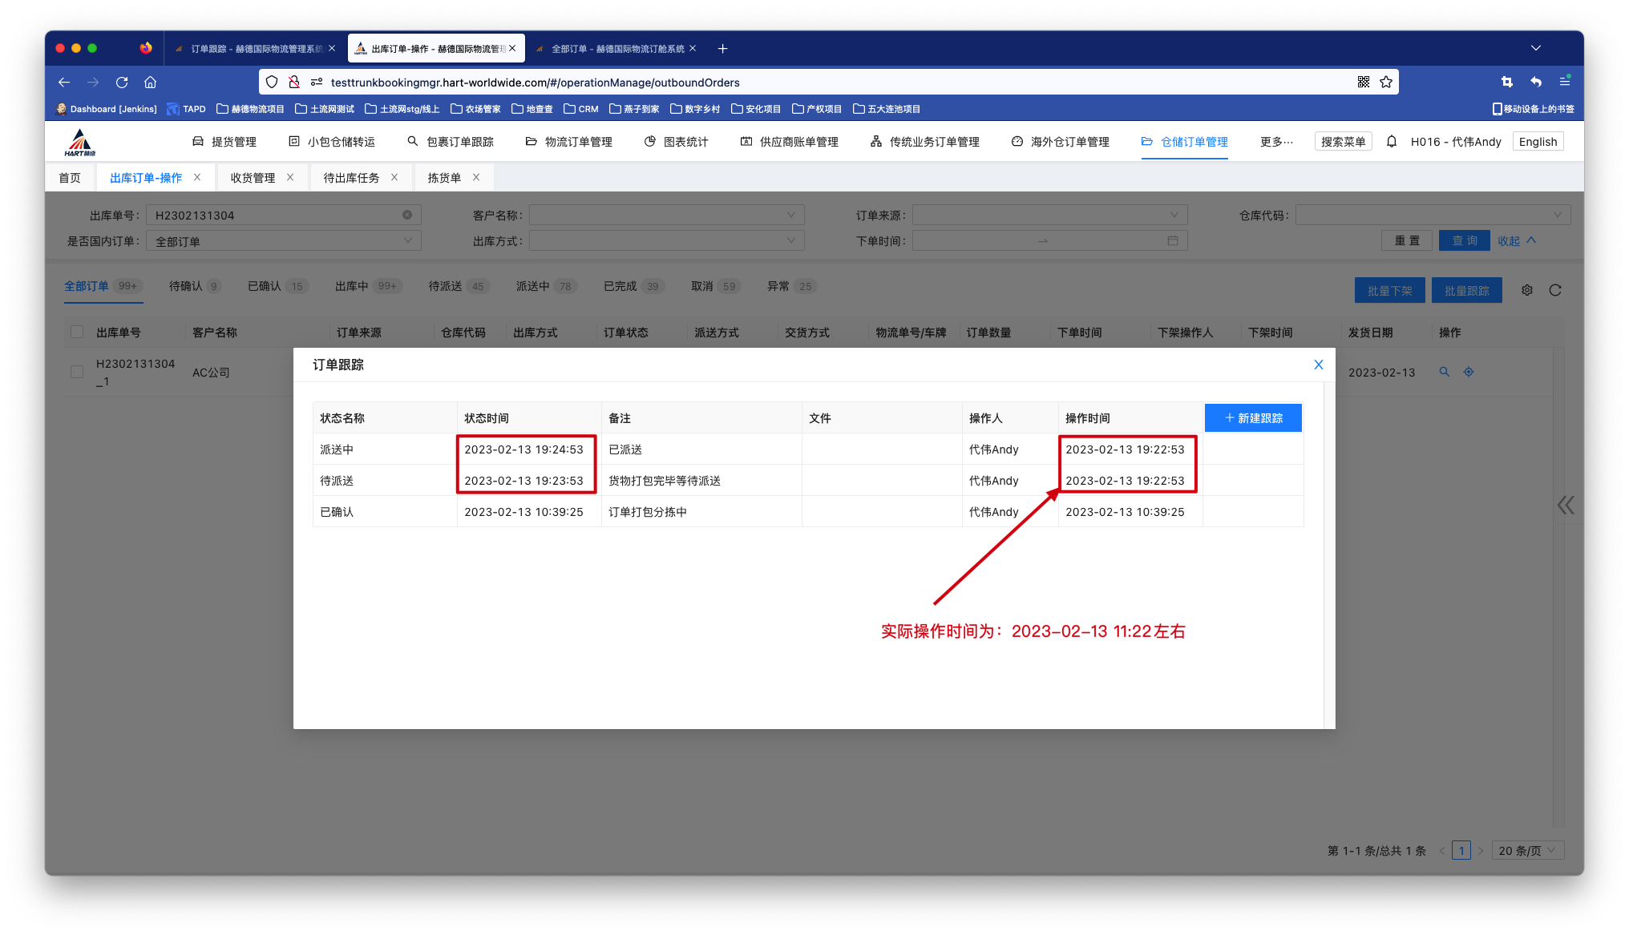Click the table settings gear icon
The image size is (1629, 935).
pos(1527,290)
